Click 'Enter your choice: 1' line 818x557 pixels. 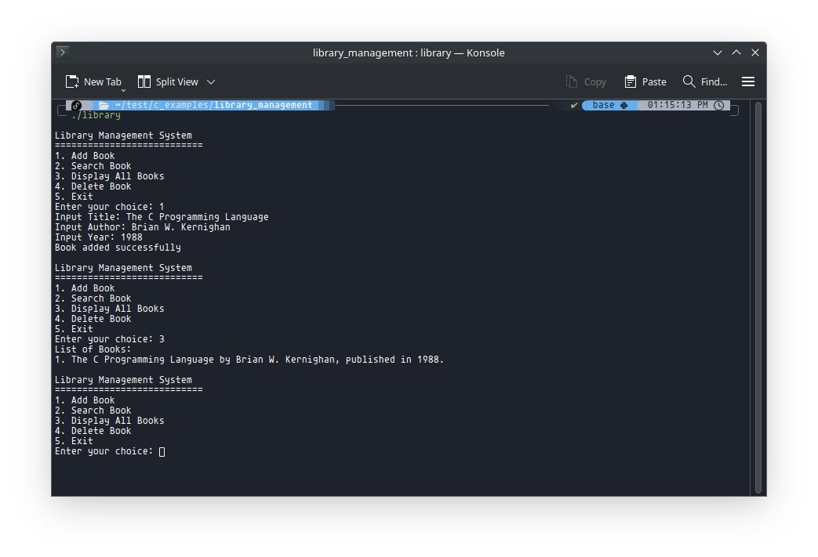[110, 207]
